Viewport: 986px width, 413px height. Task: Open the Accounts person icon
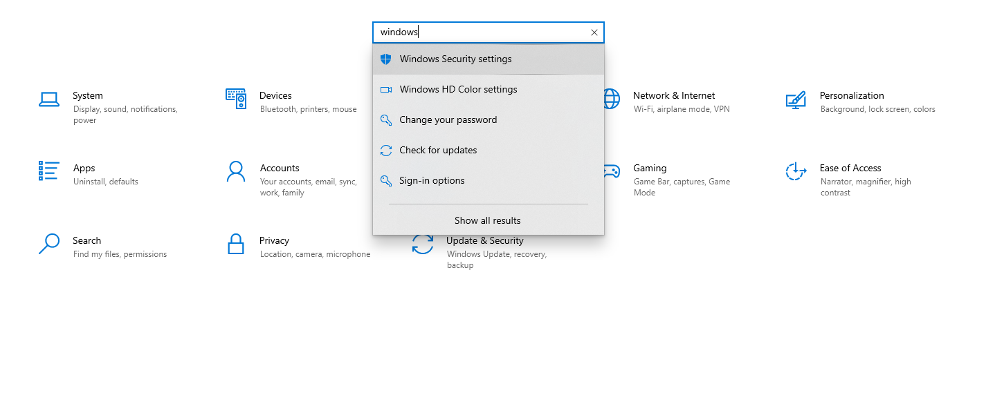point(236,171)
